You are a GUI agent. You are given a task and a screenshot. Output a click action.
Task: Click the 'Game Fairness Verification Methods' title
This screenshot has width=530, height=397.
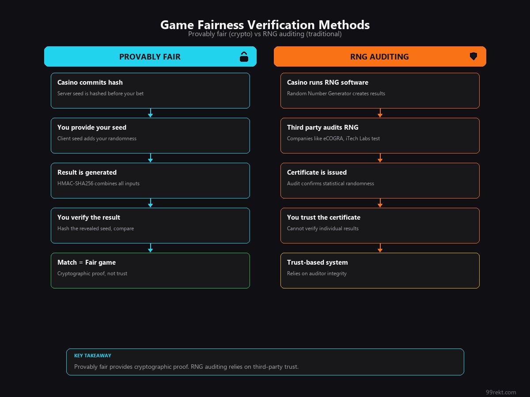pos(265,25)
